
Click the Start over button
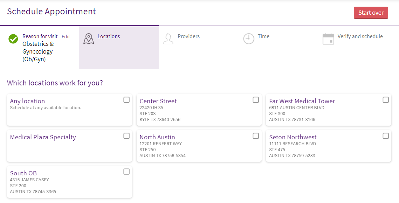pyautogui.click(x=371, y=13)
